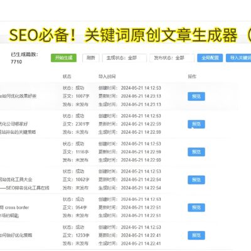The width and height of the screenshot is (251, 251).
Task: Select the 7710 generated count value
Action: 16,61
